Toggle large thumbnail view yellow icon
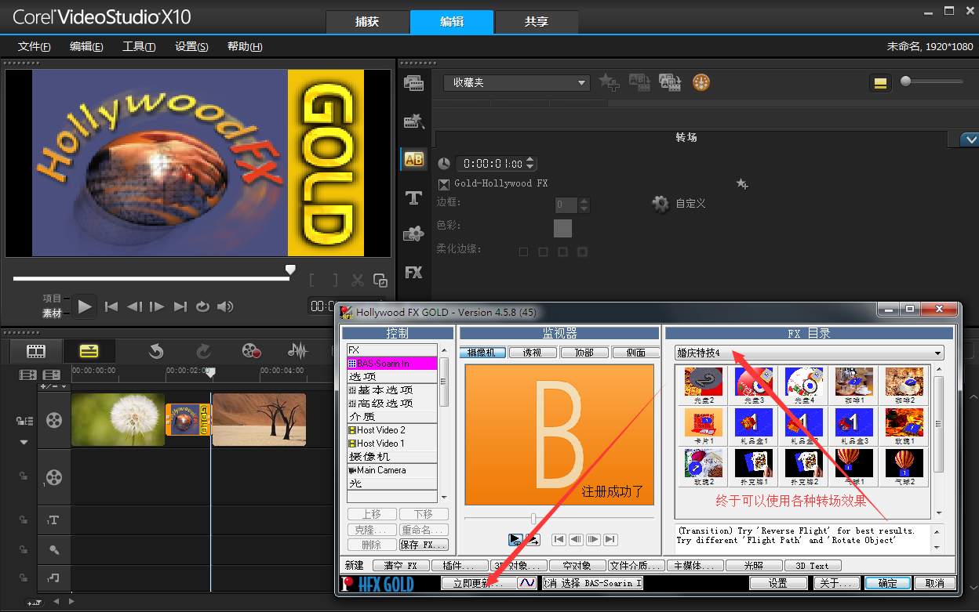The width and height of the screenshot is (979, 612). coord(880,83)
